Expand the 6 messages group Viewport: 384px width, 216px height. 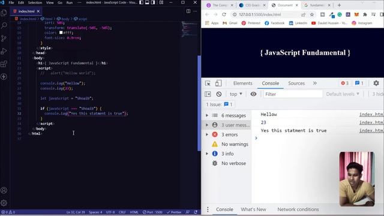[x=207, y=115]
